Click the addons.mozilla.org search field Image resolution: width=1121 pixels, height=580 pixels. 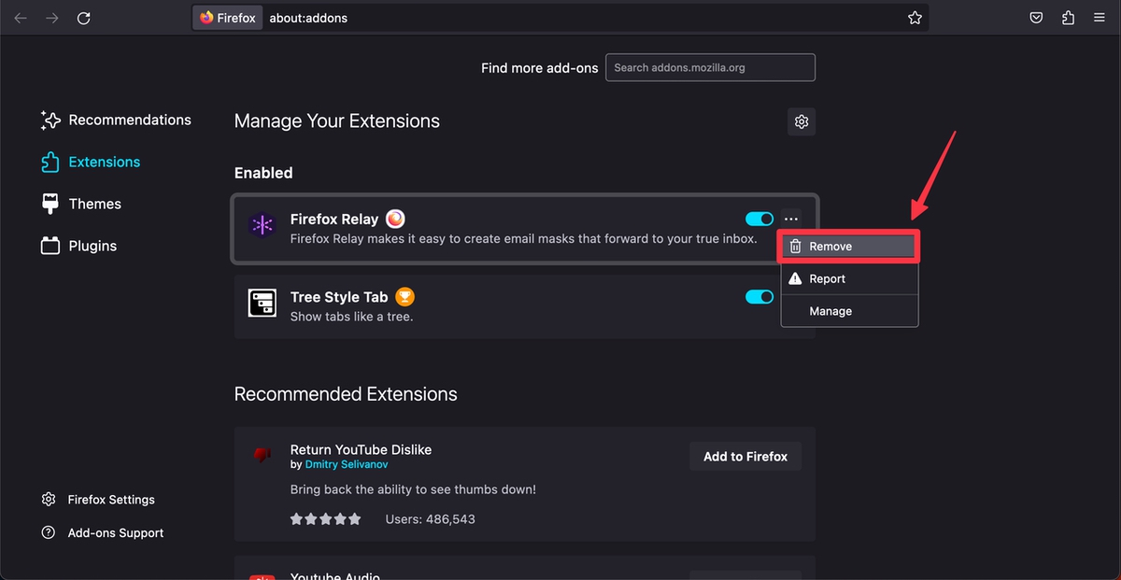tap(710, 67)
